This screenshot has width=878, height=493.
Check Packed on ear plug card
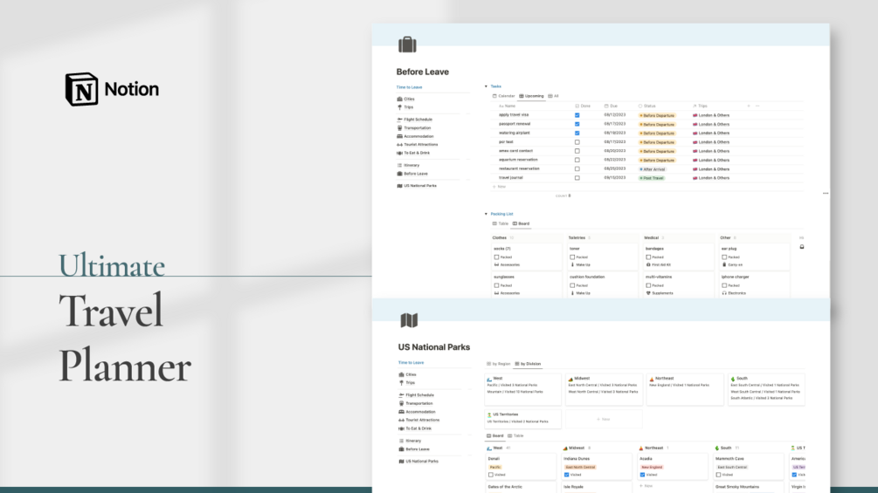click(724, 257)
